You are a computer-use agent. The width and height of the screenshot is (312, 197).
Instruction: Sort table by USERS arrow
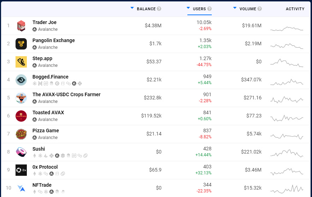point(188,8)
